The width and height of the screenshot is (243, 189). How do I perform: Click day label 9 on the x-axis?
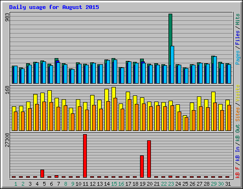(73, 184)
